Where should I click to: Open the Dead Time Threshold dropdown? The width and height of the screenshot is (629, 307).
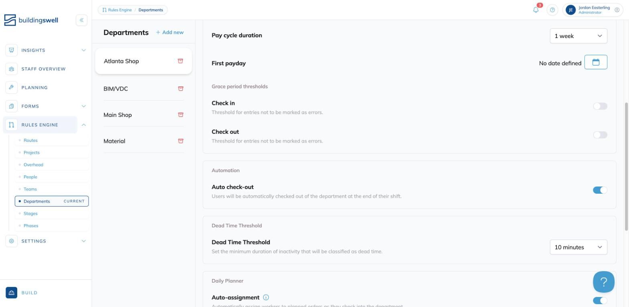578,247
